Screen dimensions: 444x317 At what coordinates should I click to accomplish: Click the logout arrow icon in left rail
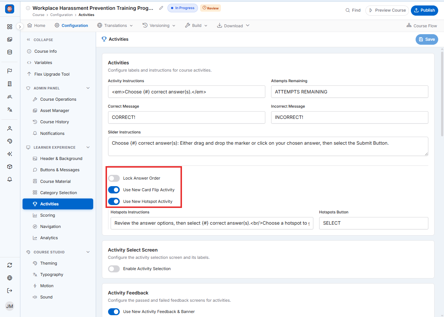point(10,290)
